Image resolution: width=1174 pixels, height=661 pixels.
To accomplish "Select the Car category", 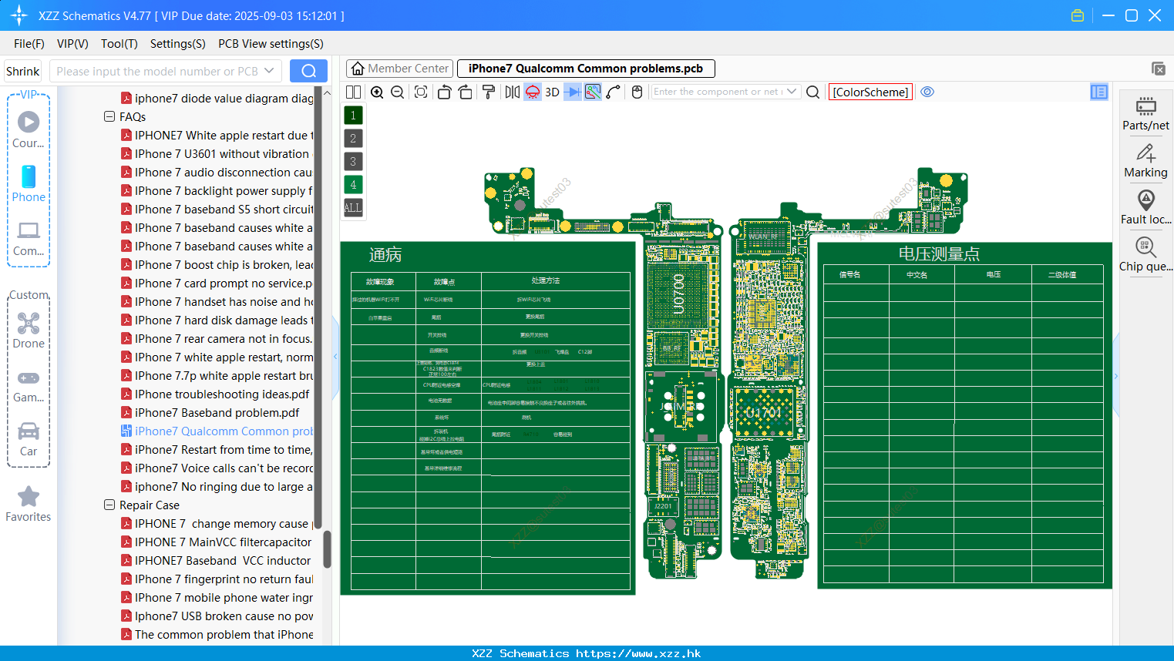I will coord(29,439).
